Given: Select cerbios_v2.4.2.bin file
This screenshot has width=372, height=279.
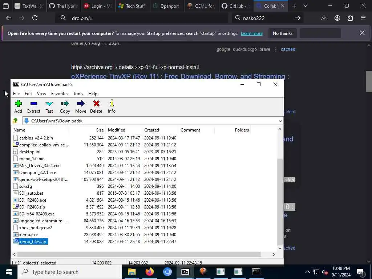Looking at the screenshot, I should (x=36, y=138).
